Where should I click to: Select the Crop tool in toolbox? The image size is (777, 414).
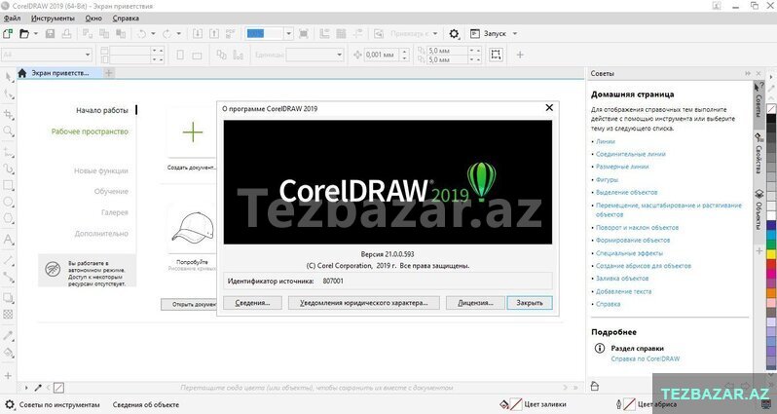(x=9, y=115)
